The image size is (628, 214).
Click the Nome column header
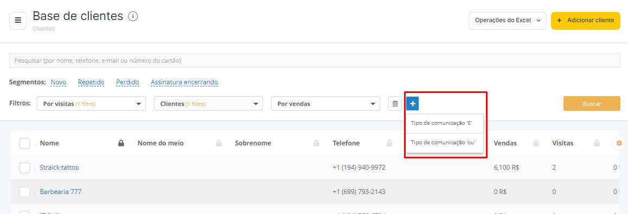(x=50, y=143)
